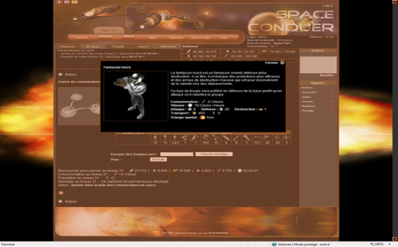Viewport: 398px width, 247px height.
Task: Click the French flag language icon
Action: pos(59,2)
